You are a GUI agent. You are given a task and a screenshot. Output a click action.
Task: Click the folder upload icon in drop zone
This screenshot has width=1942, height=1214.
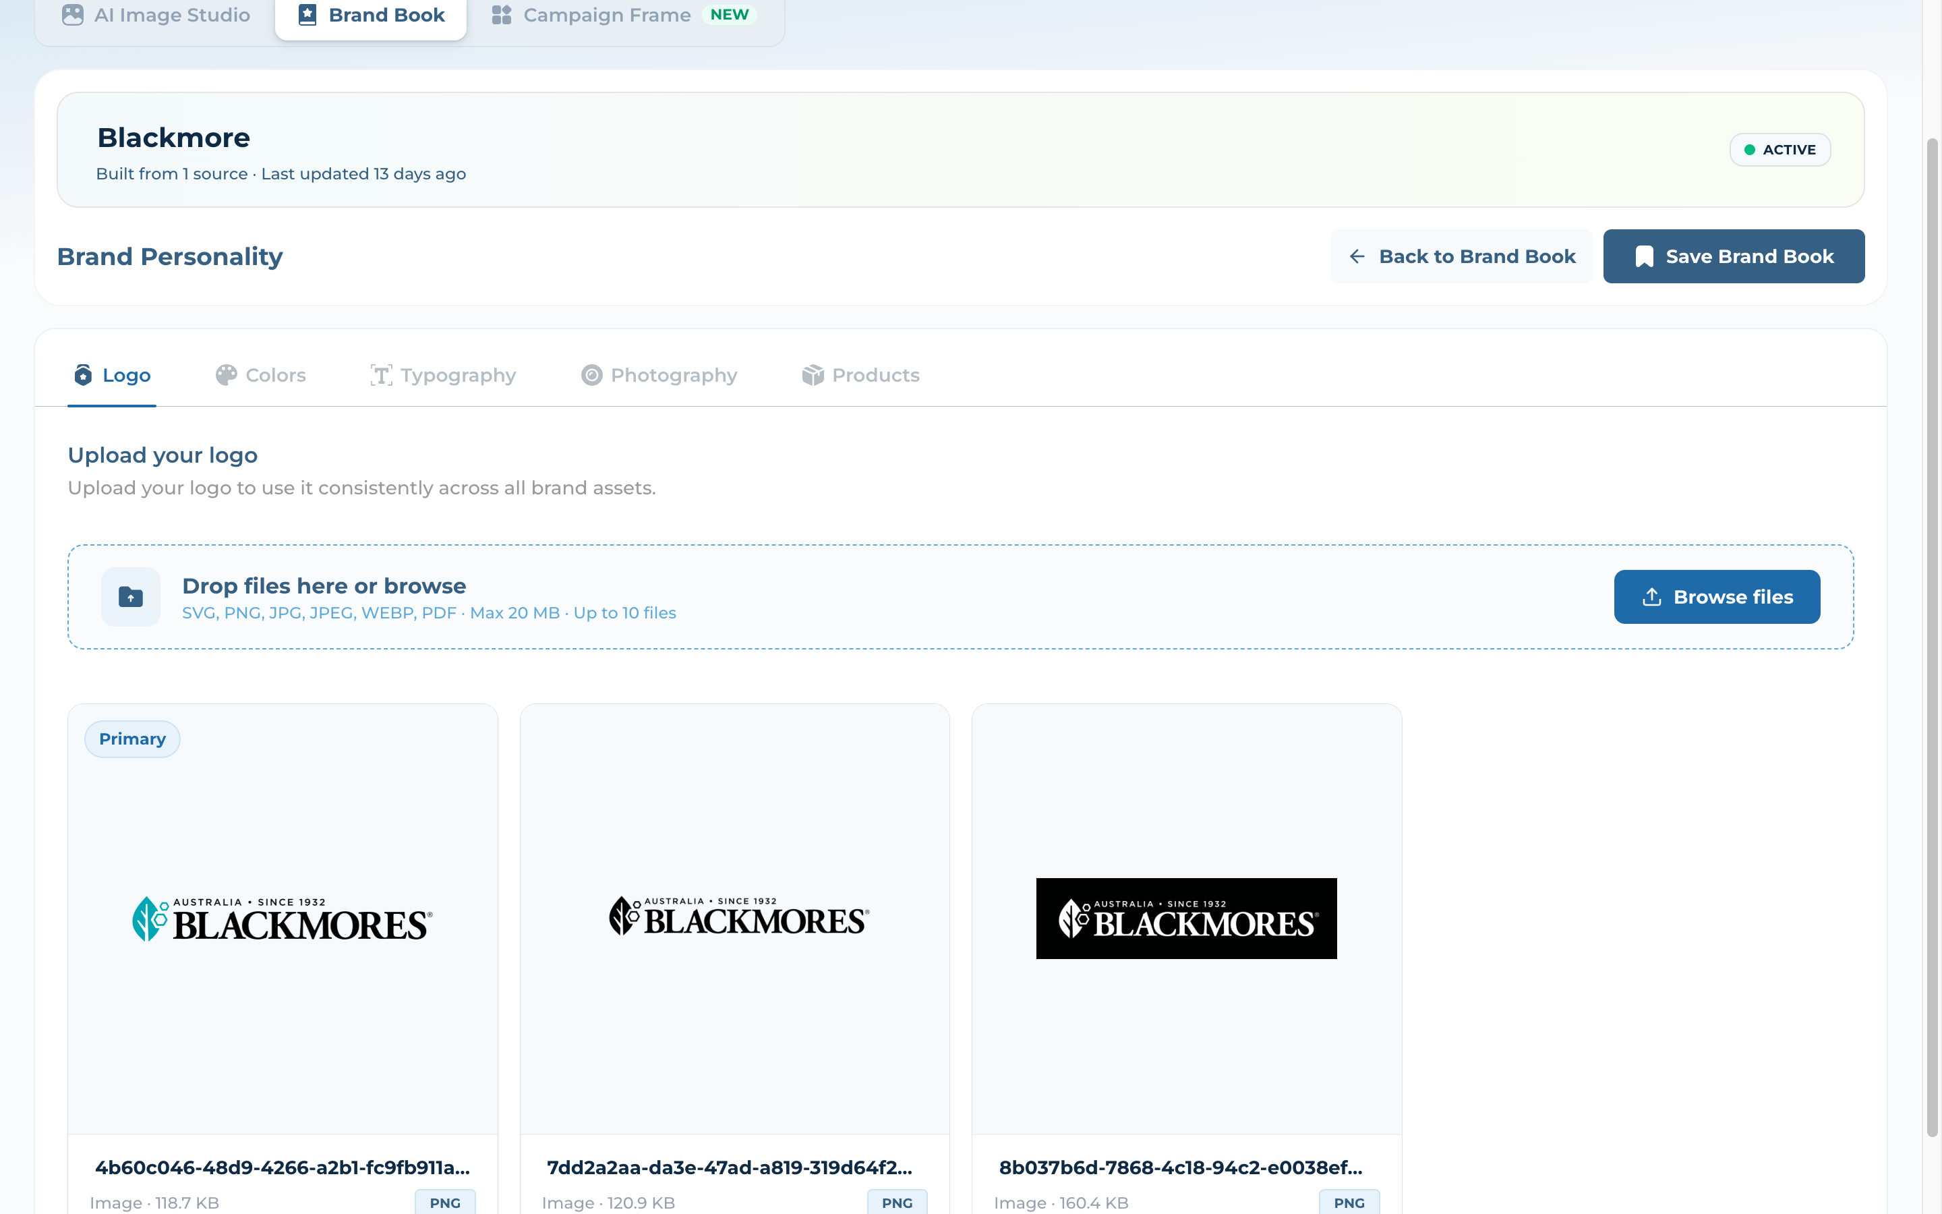tap(131, 598)
